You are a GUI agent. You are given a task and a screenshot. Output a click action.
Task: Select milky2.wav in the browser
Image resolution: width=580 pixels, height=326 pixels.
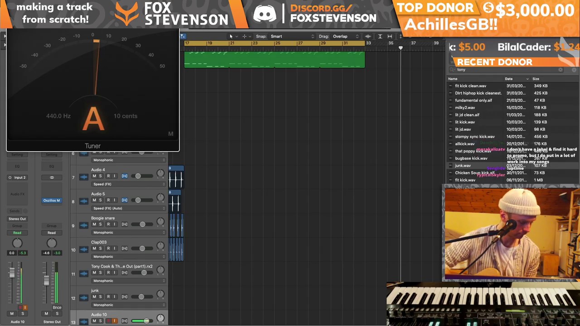tap(465, 108)
